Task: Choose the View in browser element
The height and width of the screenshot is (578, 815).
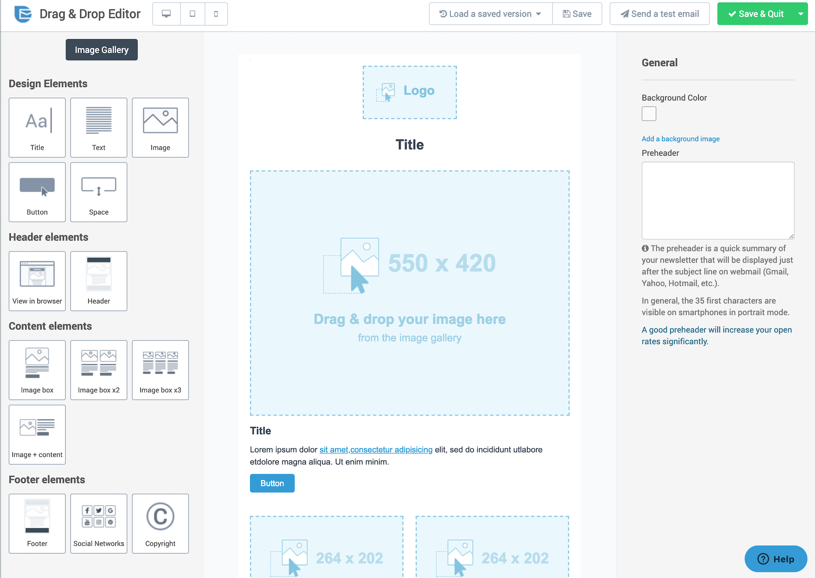Action: 37,281
